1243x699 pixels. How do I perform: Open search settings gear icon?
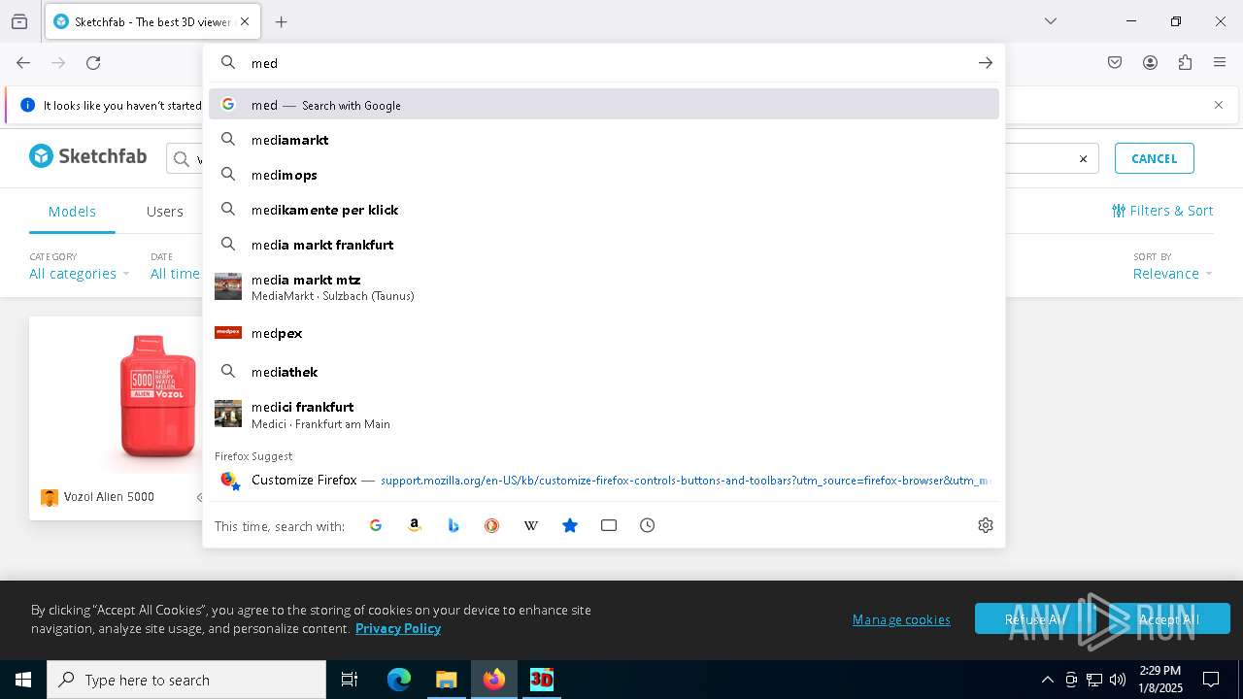[986, 525]
